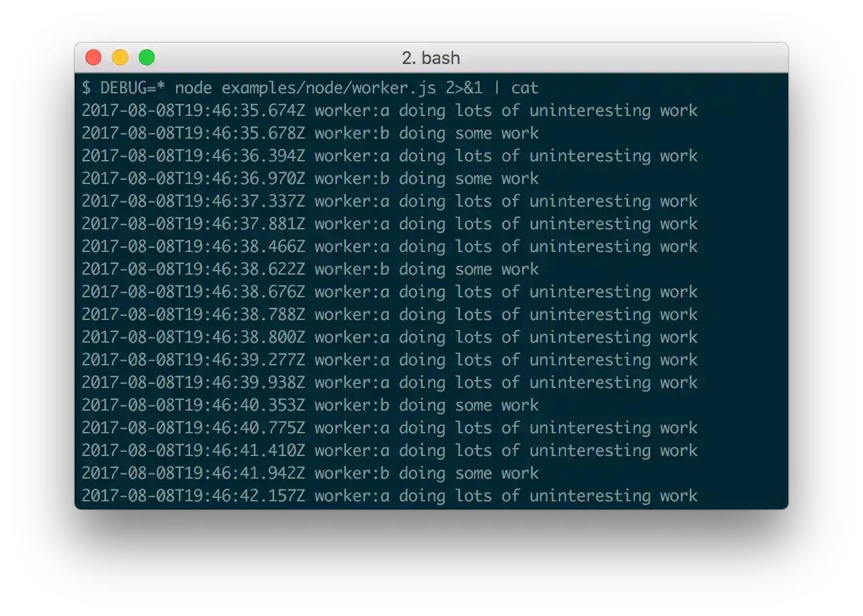Click log line timestamped 19:46:40.353Z
863x616 pixels.
pyautogui.click(x=310, y=405)
